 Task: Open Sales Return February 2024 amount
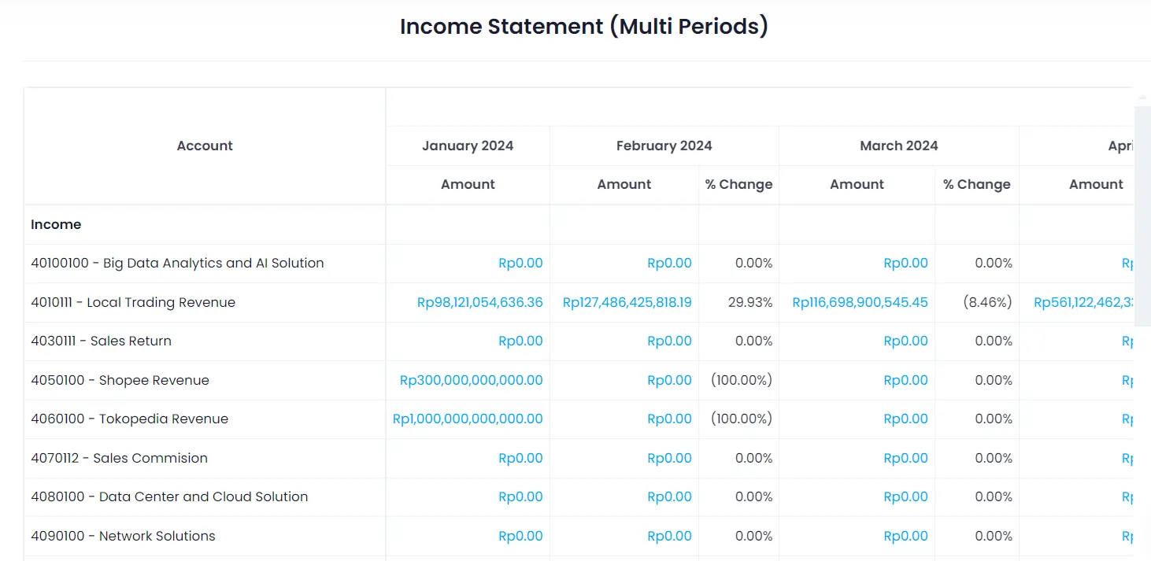coord(669,341)
